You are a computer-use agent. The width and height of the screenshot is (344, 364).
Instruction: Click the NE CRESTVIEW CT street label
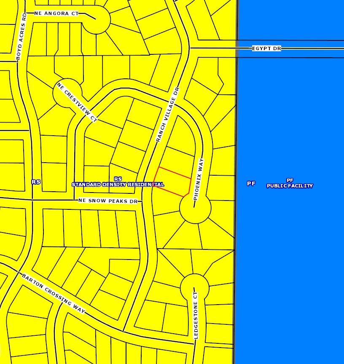(x=77, y=102)
